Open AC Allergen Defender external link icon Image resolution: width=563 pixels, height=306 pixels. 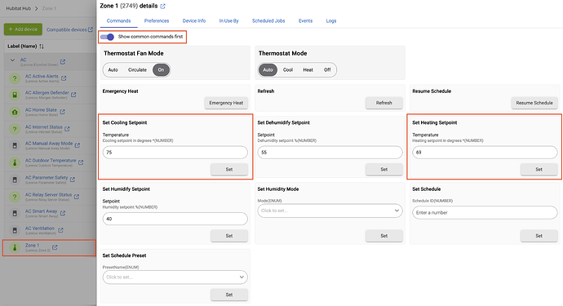point(73,95)
